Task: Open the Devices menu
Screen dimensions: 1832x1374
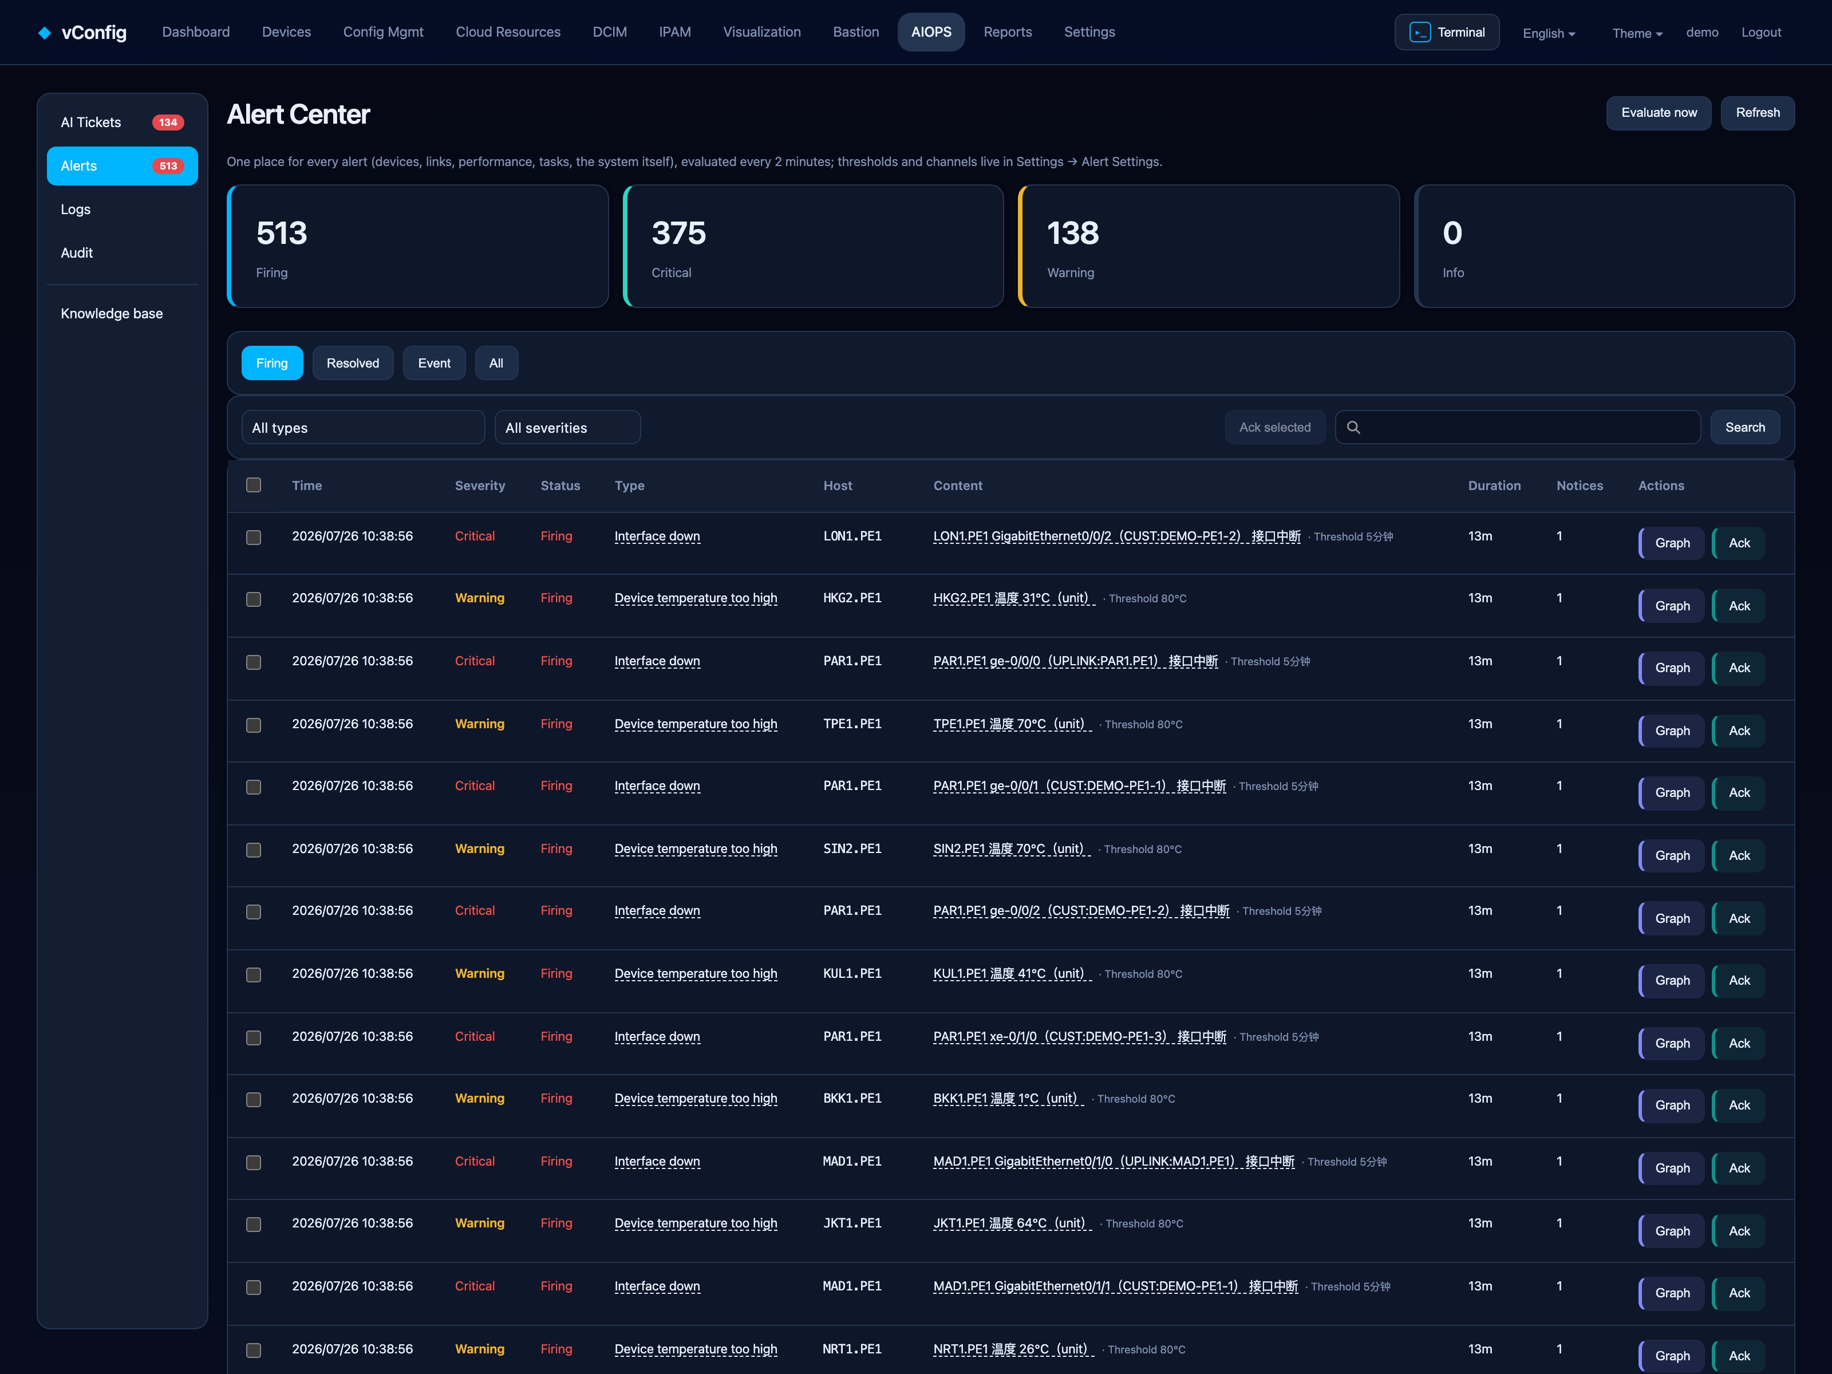Action: pyautogui.click(x=287, y=32)
